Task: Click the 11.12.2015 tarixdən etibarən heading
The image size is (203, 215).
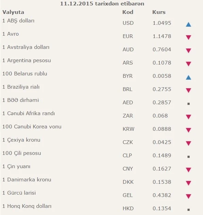Action: pos(102,3)
